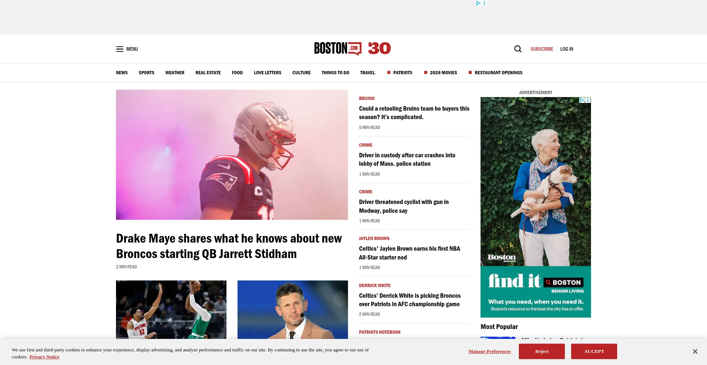Screen dimensions: 707x365
Task: Click Reject cookies button
Action: [542, 351]
